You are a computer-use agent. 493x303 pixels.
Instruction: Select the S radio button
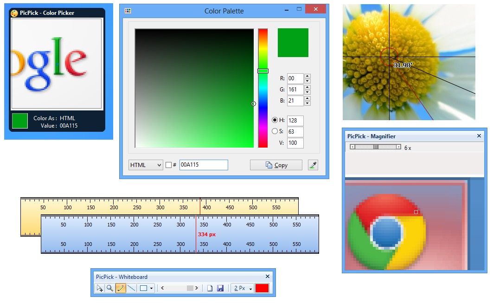coord(275,131)
